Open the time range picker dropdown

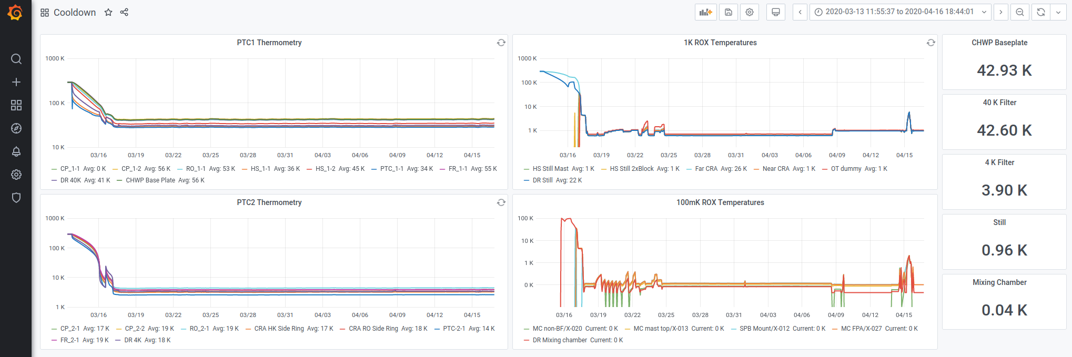tap(900, 12)
